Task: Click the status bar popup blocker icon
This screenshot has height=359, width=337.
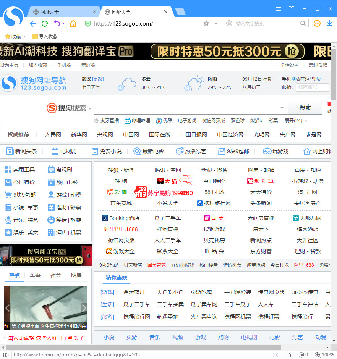Action: click(x=288, y=355)
